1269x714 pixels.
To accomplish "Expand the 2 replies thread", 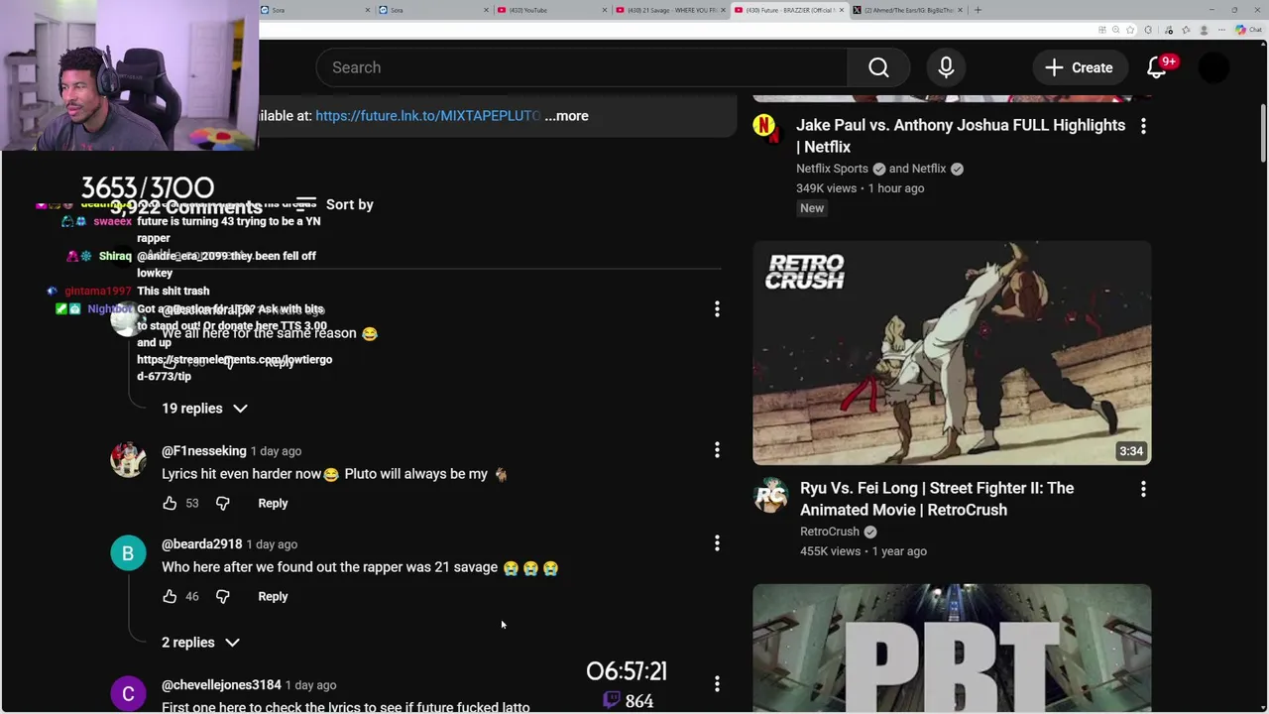I will click(x=201, y=643).
